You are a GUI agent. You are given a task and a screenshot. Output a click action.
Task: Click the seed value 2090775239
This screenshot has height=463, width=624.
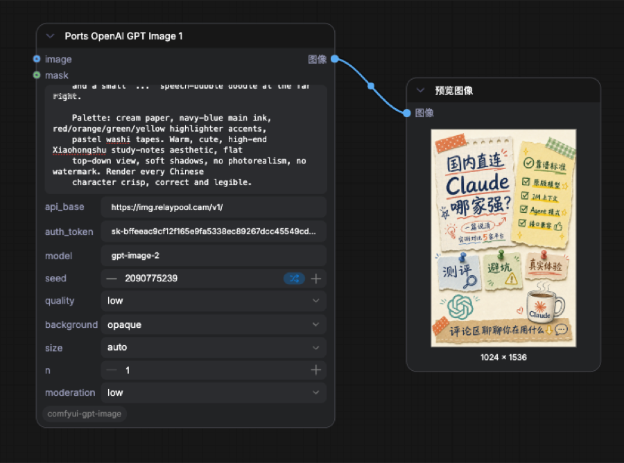pyautogui.click(x=151, y=279)
